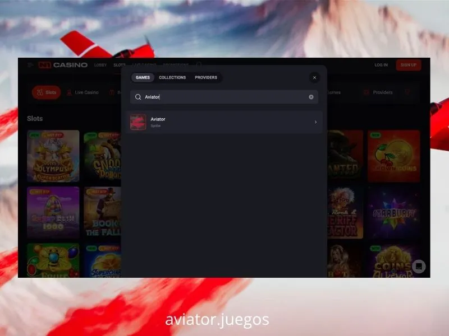Open the Lobby menu item
The image size is (449, 336).
(100, 65)
